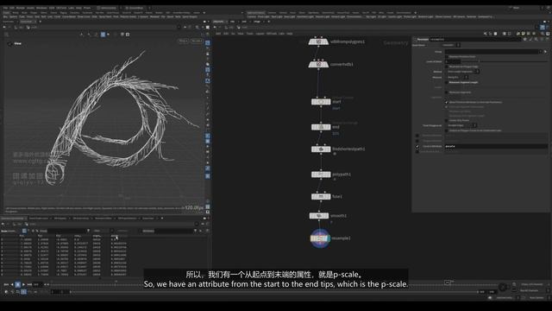Click the L-System shelf tool
This screenshot has width=552, height=311.
click(143, 16)
